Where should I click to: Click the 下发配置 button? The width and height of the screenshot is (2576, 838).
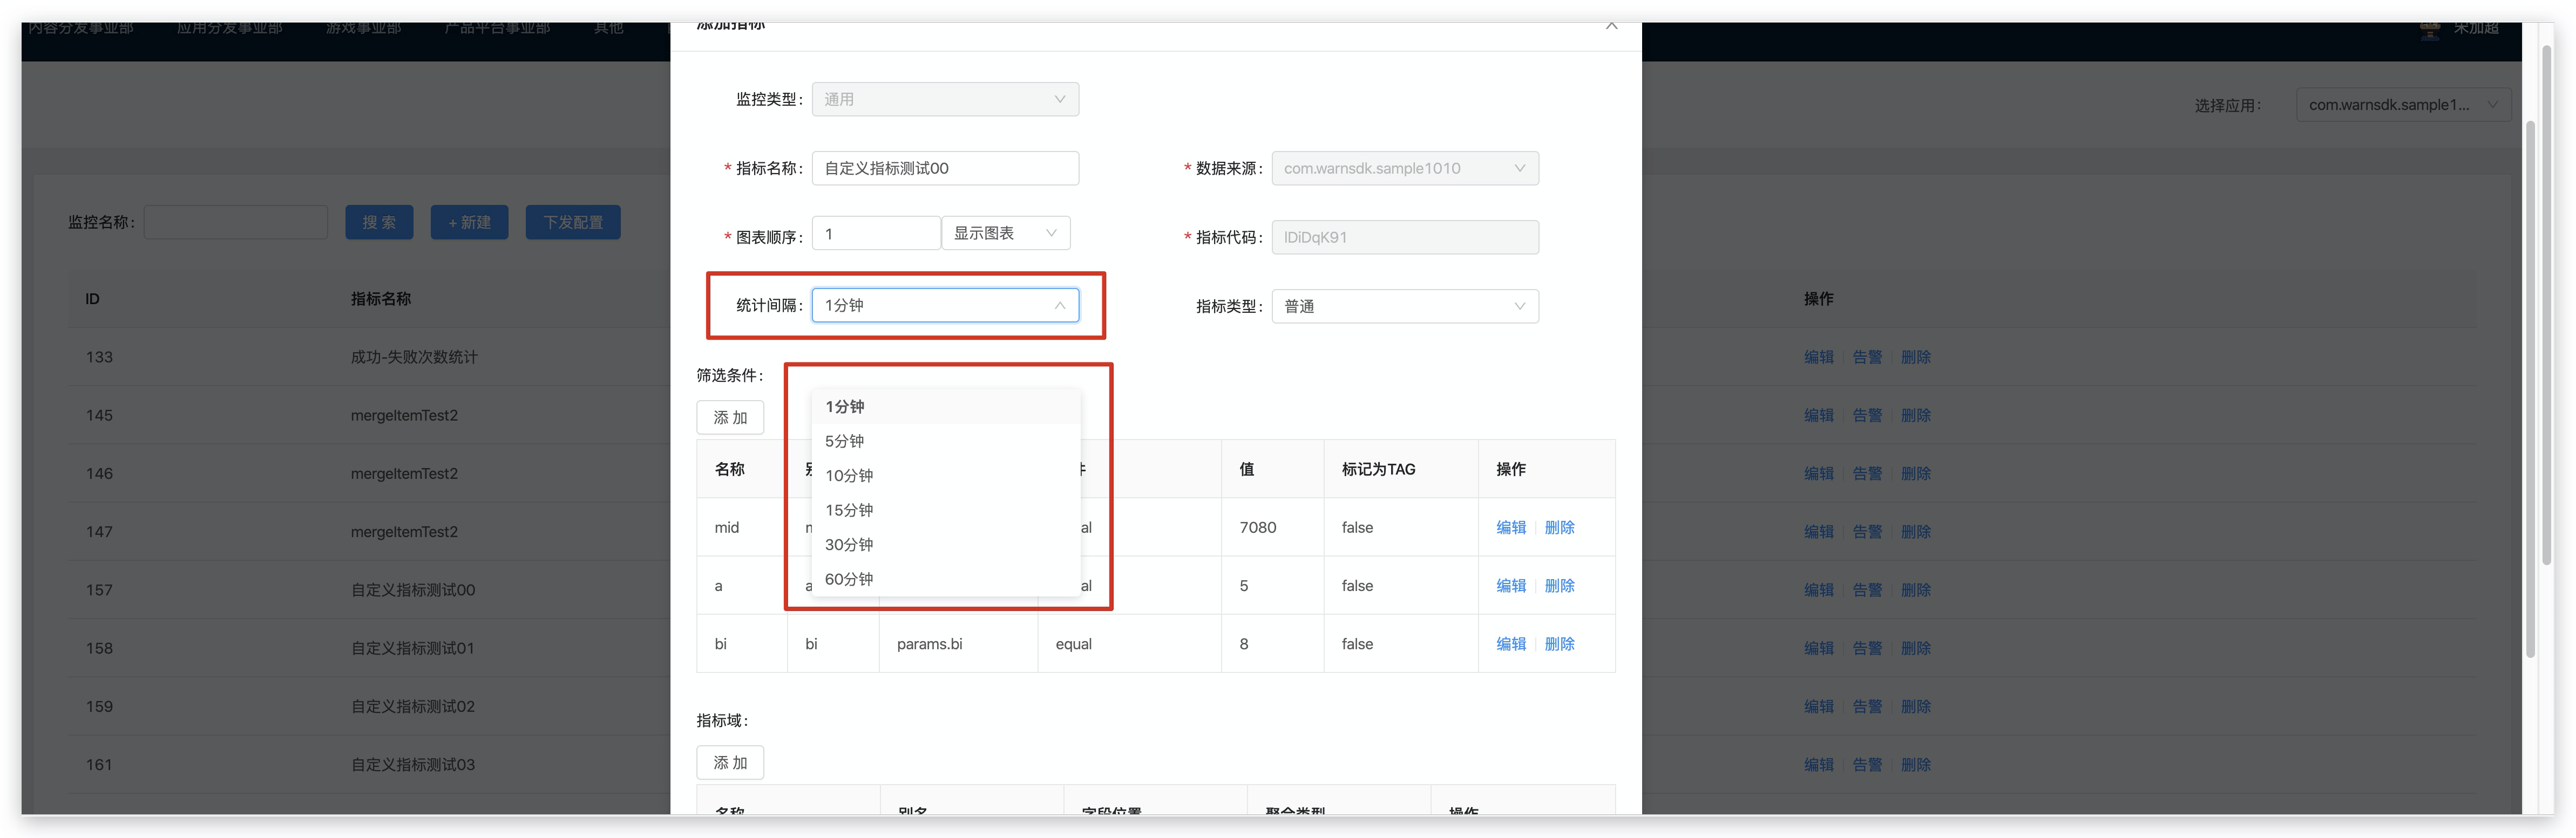(572, 223)
